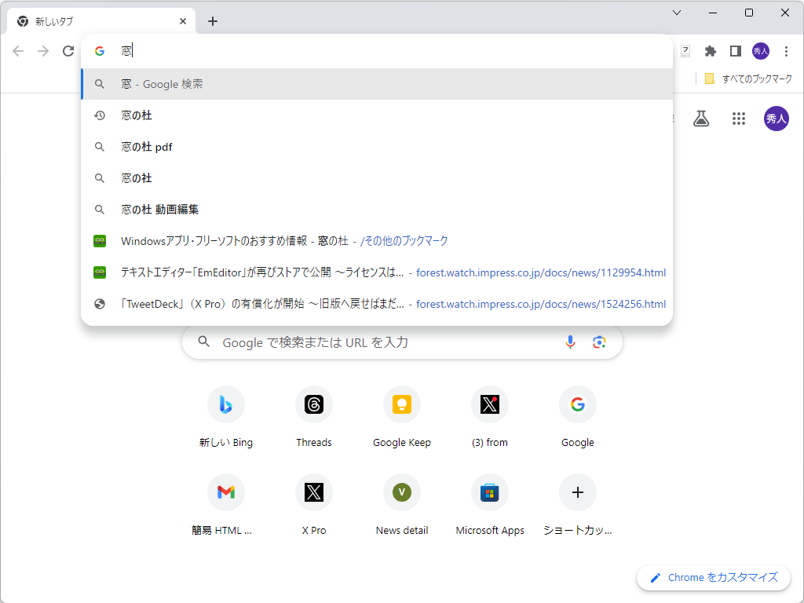Open the Google apps grid icon

[x=738, y=118]
